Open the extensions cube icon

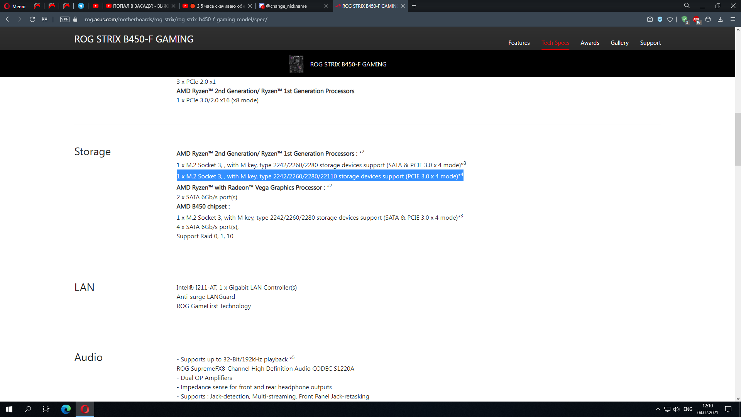click(708, 19)
